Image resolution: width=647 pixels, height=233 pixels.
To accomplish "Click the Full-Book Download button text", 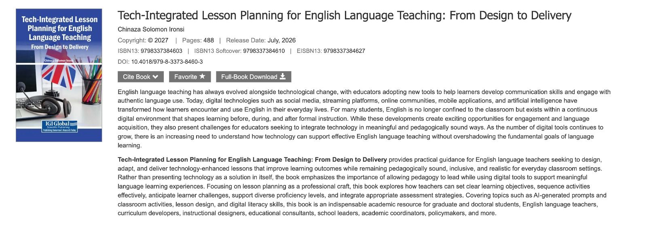I will coord(249,77).
